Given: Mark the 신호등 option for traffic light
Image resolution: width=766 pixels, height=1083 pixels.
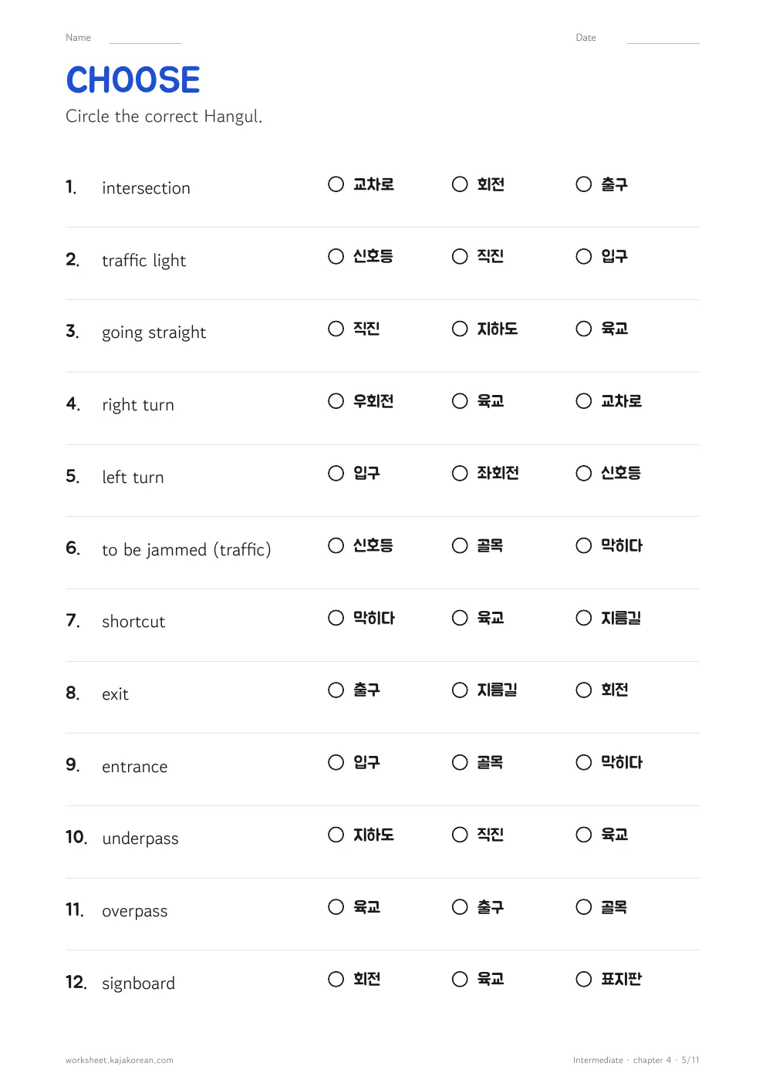Looking at the screenshot, I should pyautogui.click(x=336, y=256).
